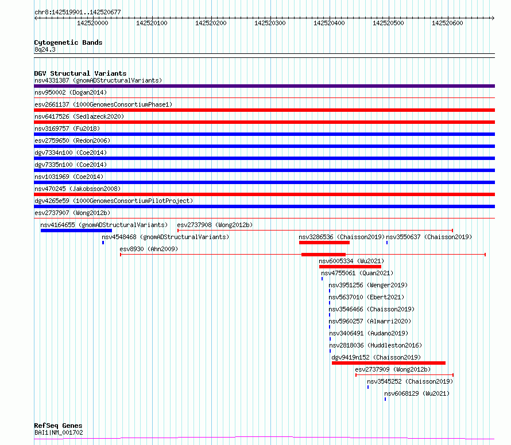Select nsv4164655 gnomADStructuralVariants label

tap(104, 225)
